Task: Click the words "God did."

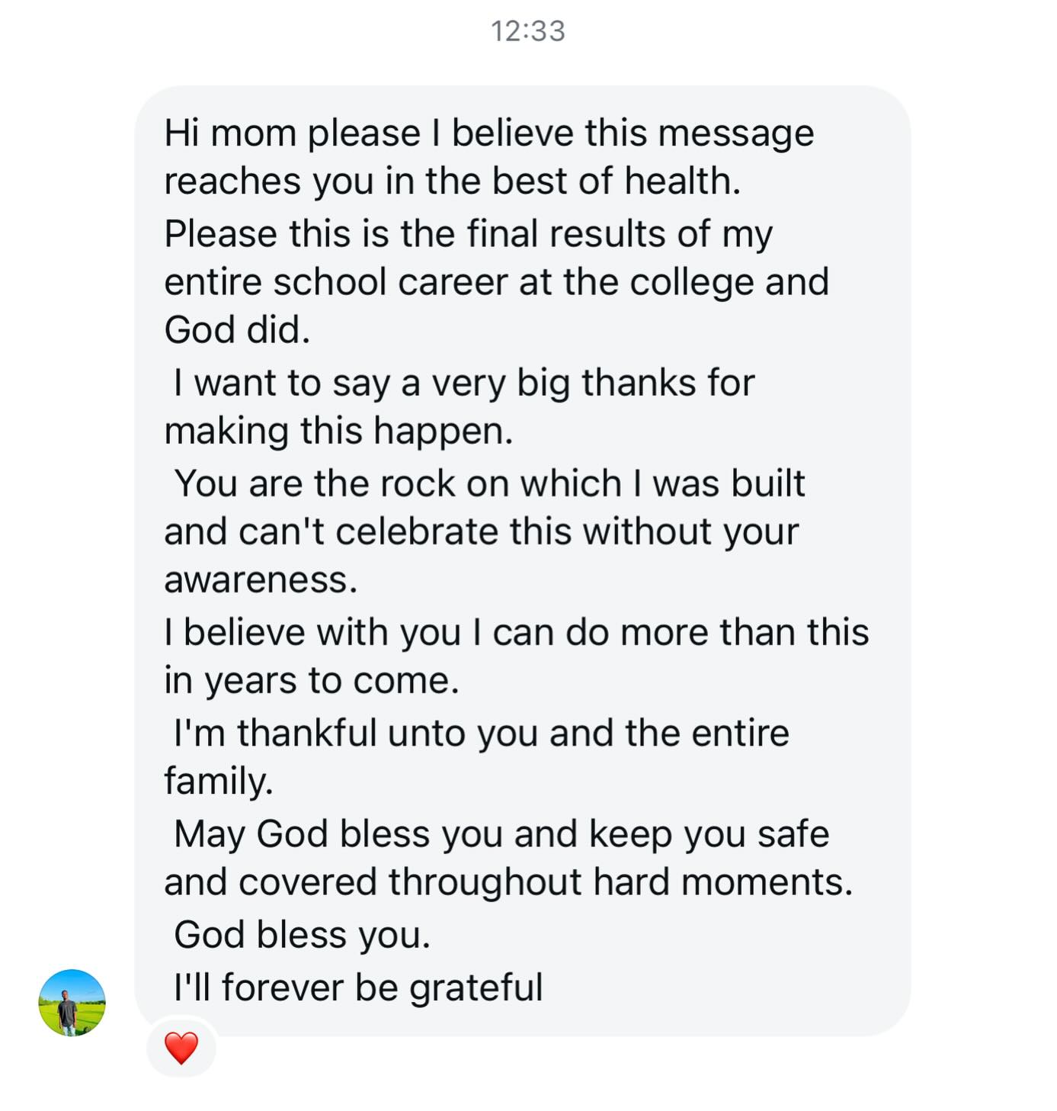Action: [237, 330]
